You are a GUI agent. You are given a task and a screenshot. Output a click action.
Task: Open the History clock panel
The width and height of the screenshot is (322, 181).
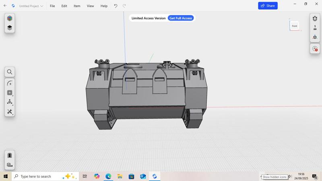click(x=315, y=49)
